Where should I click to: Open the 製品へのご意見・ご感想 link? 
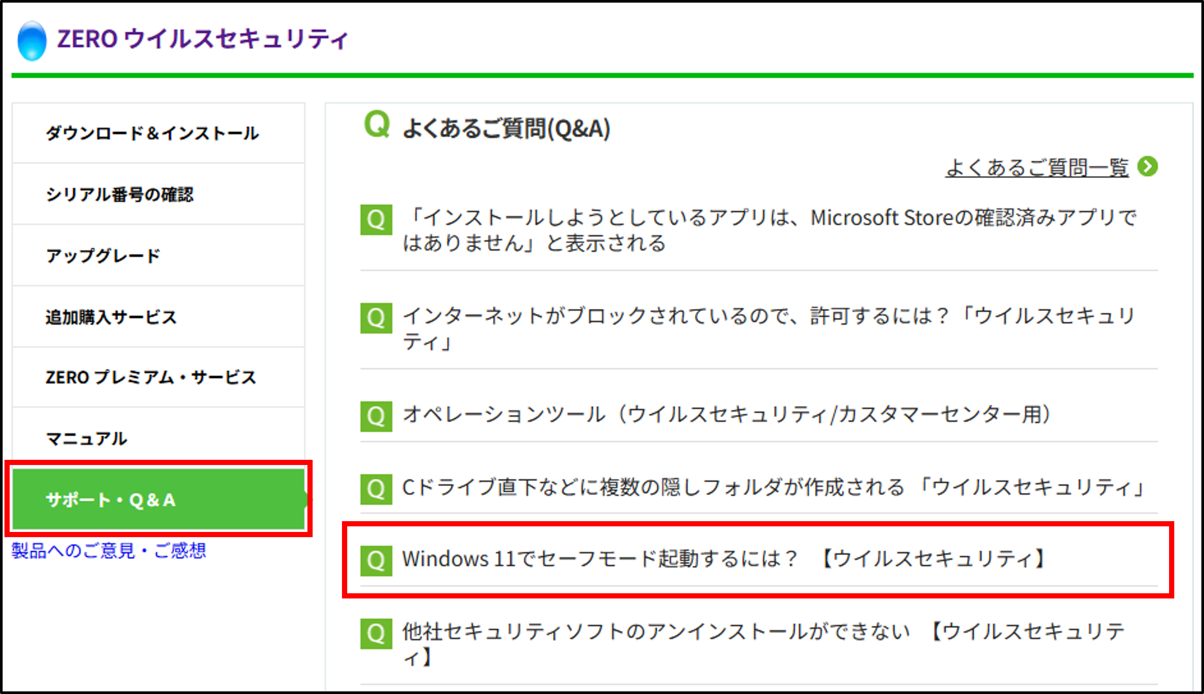click(109, 551)
